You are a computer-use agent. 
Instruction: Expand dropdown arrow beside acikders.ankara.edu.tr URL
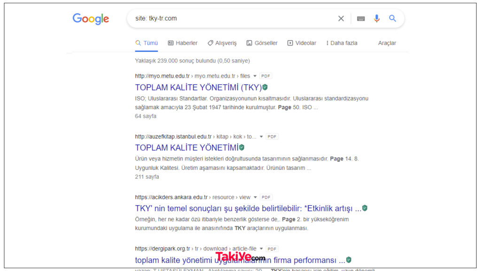click(x=255, y=197)
